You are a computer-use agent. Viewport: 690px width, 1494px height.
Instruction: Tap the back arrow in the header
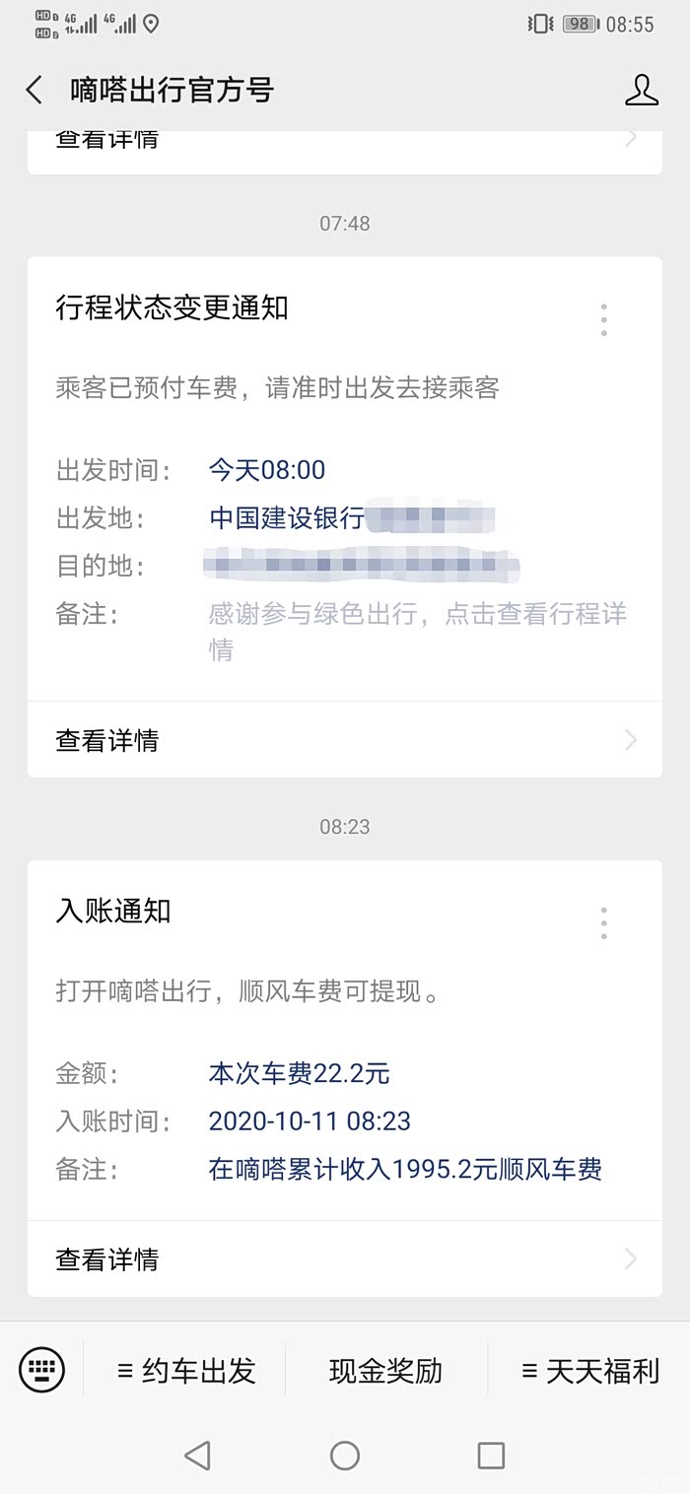(34, 91)
